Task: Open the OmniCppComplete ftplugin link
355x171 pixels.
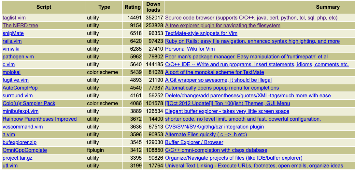Action: click(x=25, y=150)
